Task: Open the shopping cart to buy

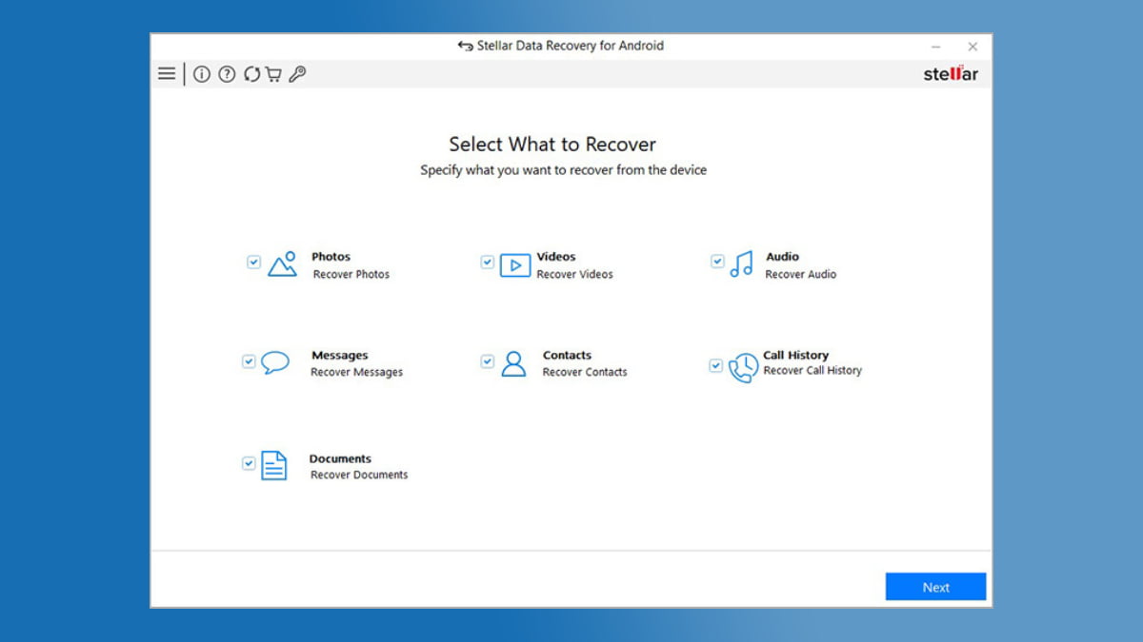Action: click(x=273, y=74)
